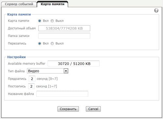Screen dimensions: 163x119
Task: Click the Постзапись seconds field
Action: (x=31, y=86)
